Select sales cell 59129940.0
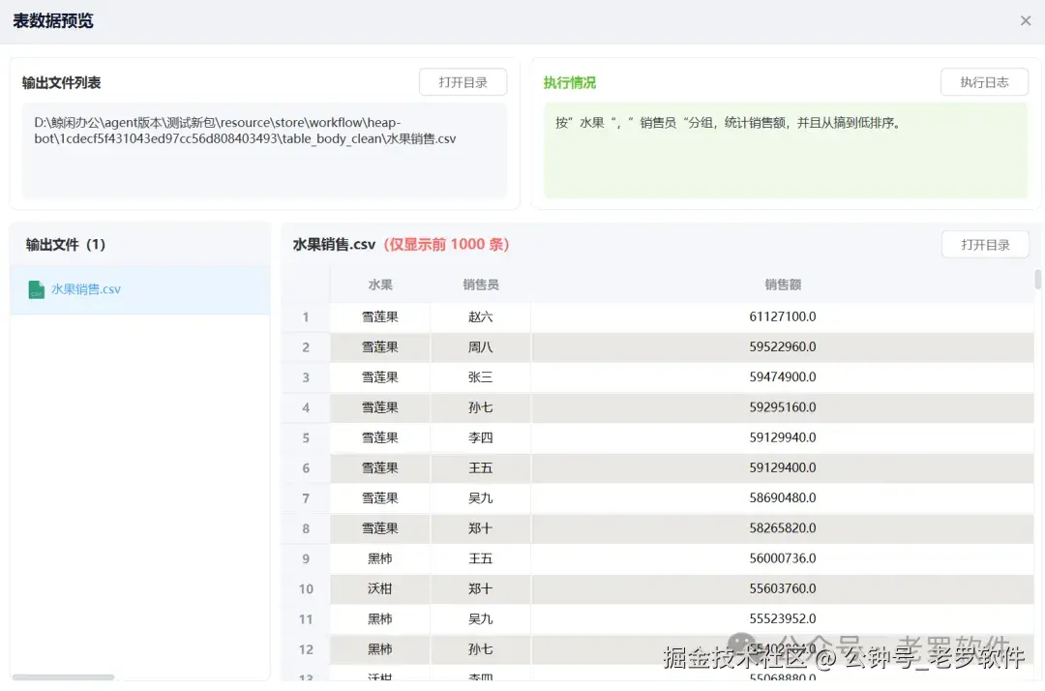Viewport: 1045px width, 691px height. 783,437
